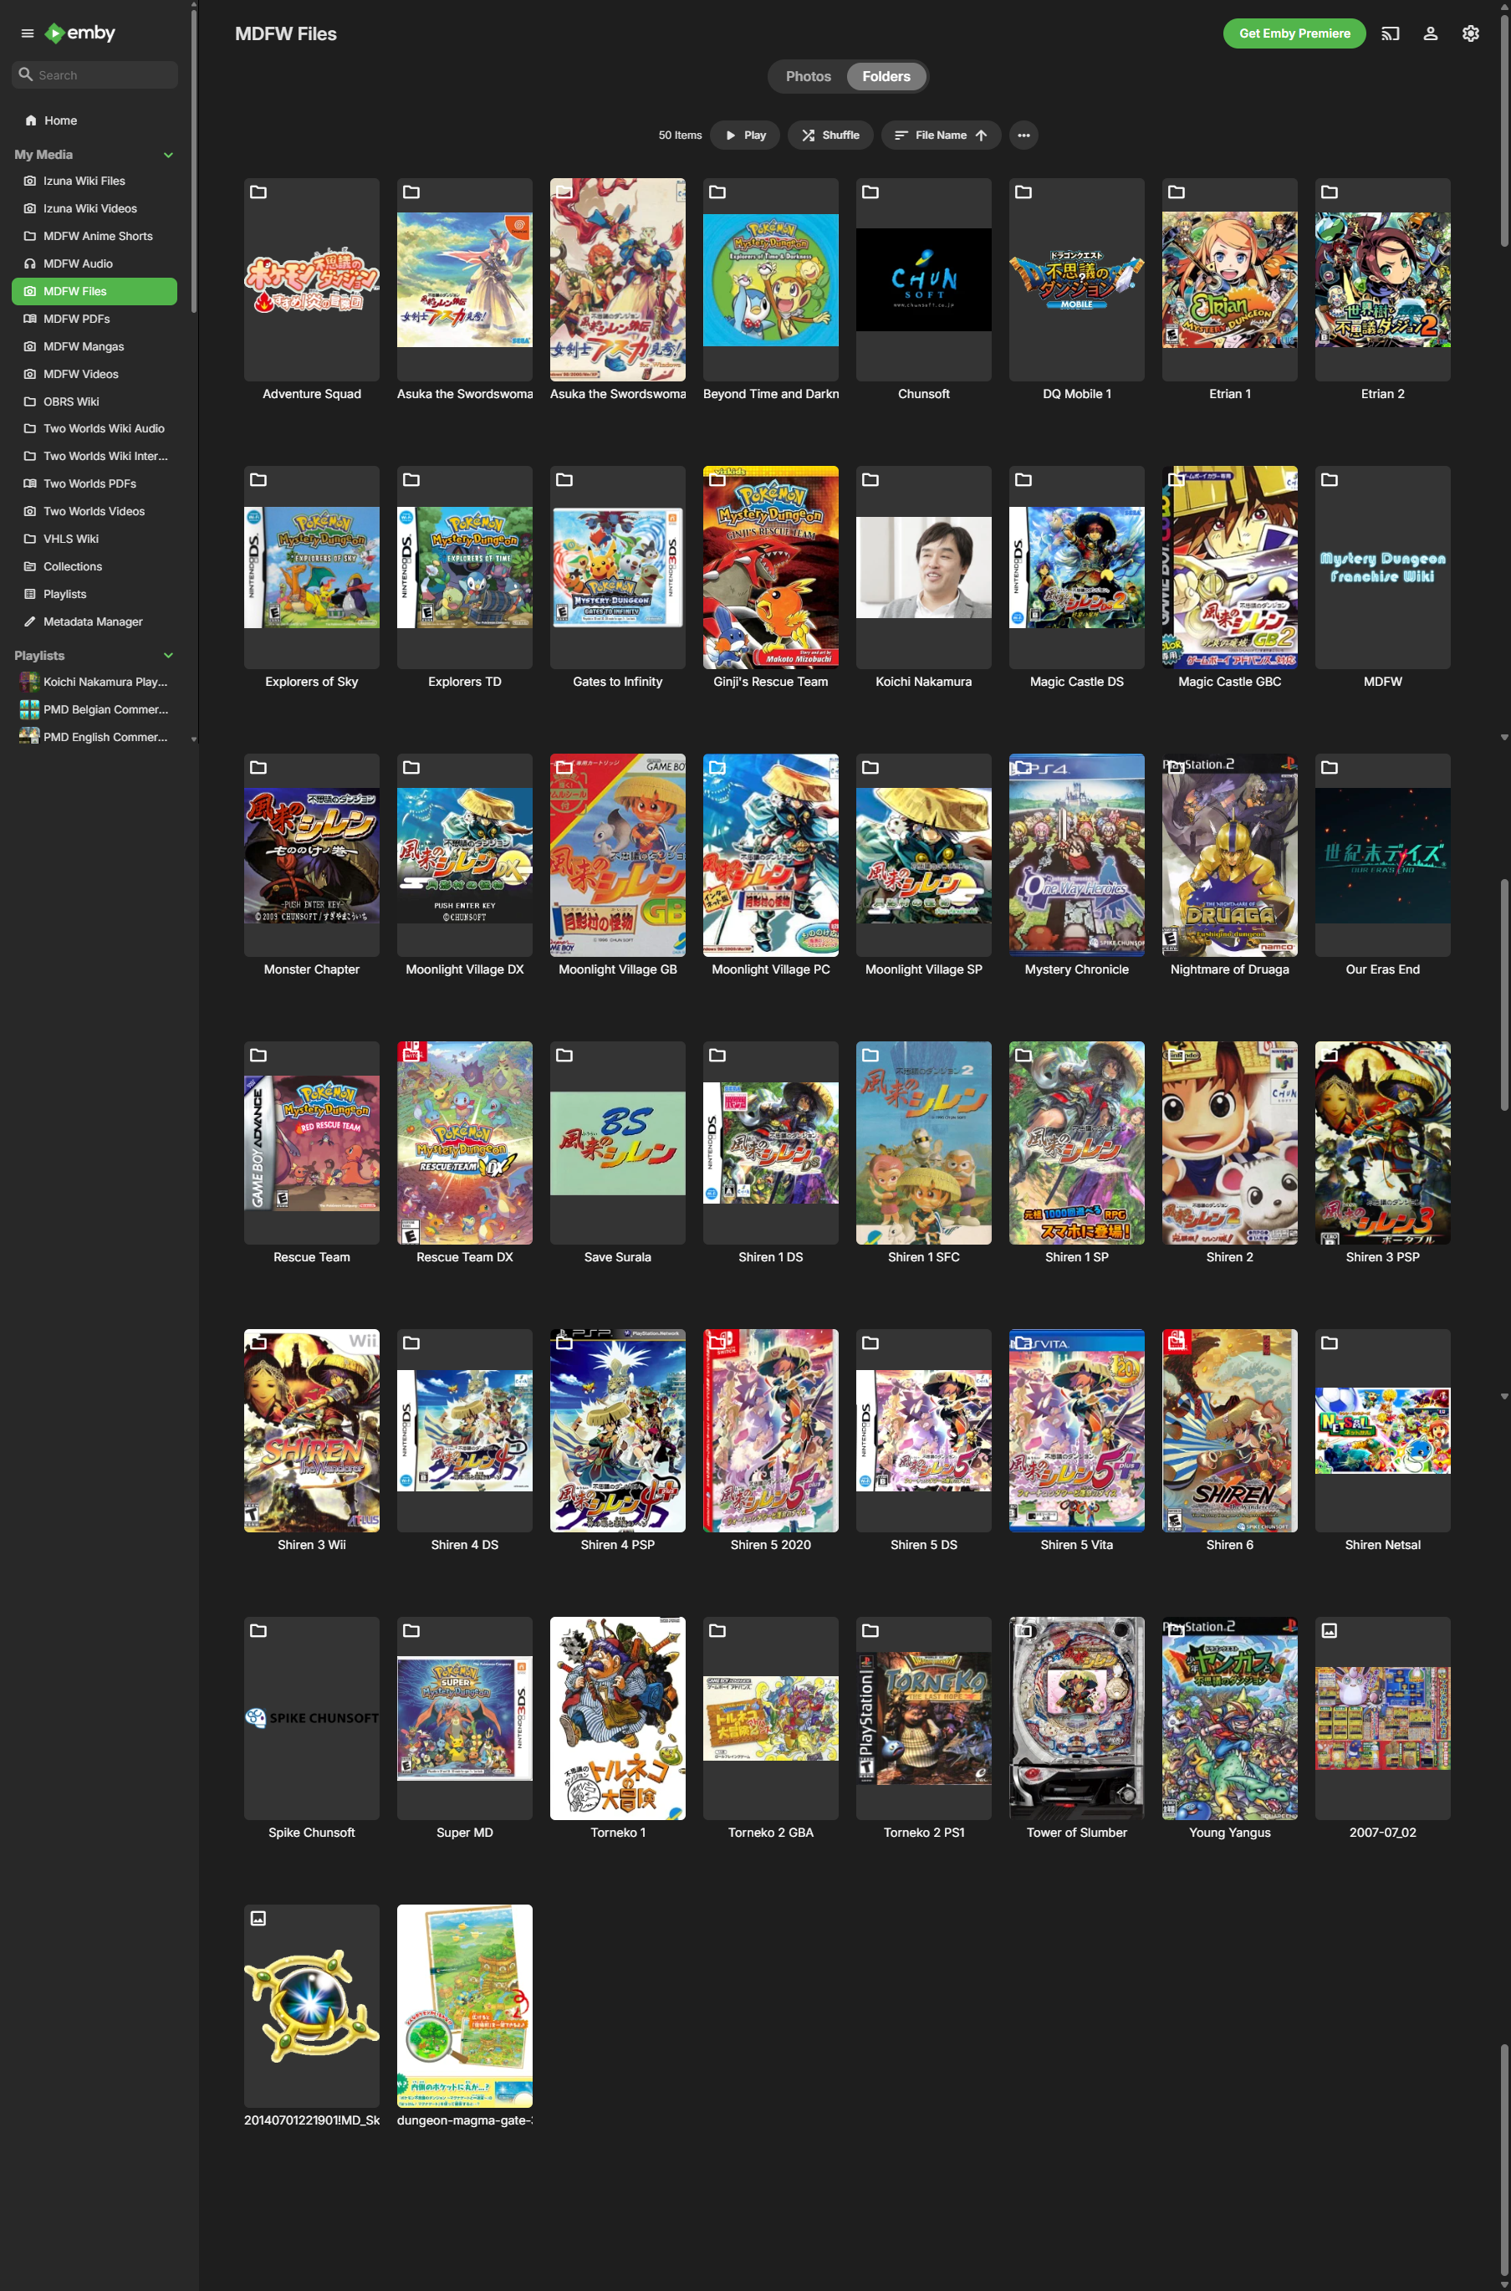
Task: Open the user profile icon
Action: pyautogui.click(x=1430, y=33)
